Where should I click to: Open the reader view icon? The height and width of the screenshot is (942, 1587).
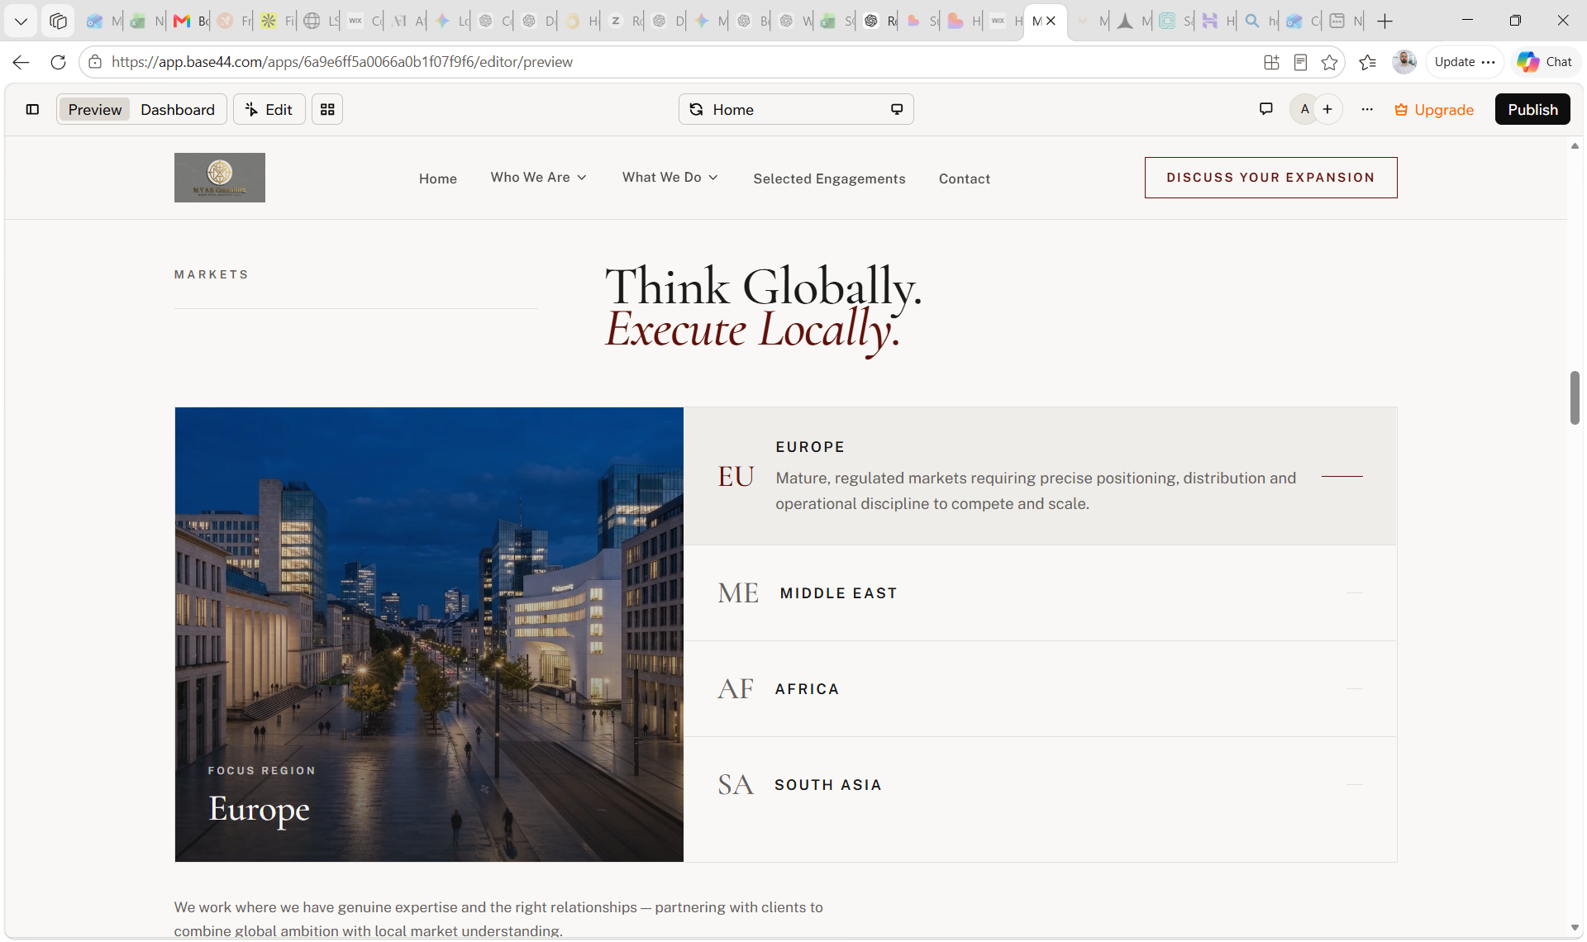pyautogui.click(x=1300, y=62)
